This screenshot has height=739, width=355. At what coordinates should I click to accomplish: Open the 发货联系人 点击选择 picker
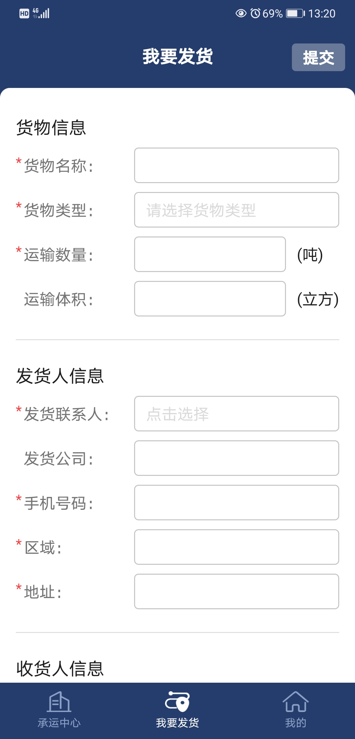click(x=236, y=414)
